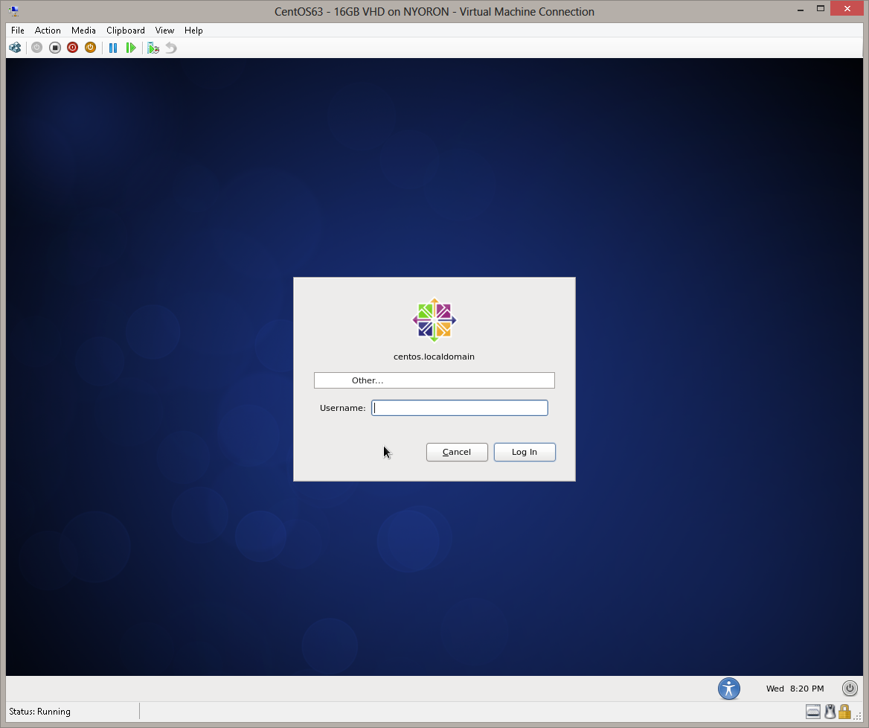Click the grayed-out Start toolbar icon
Viewport: 869px width, 728px height.
tap(36, 48)
